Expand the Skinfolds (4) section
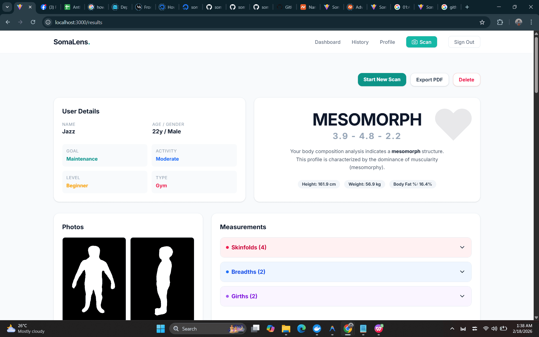The height and width of the screenshot is (337, 539). tap(346, 247)
